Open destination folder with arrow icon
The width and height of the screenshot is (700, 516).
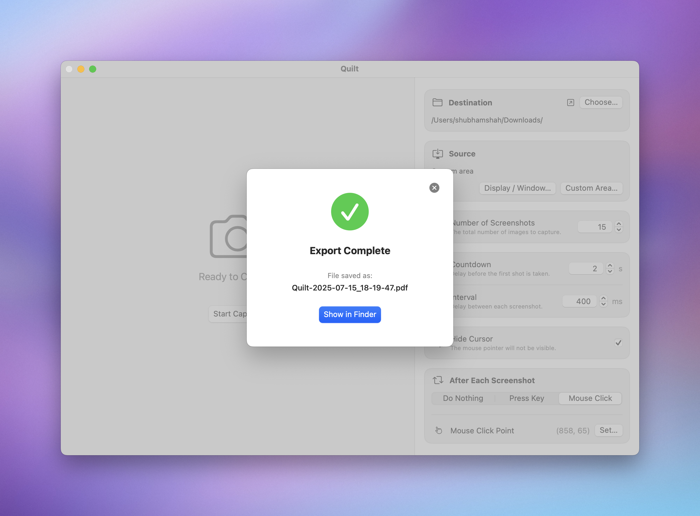pyautogui.click(x=570, y=102)
